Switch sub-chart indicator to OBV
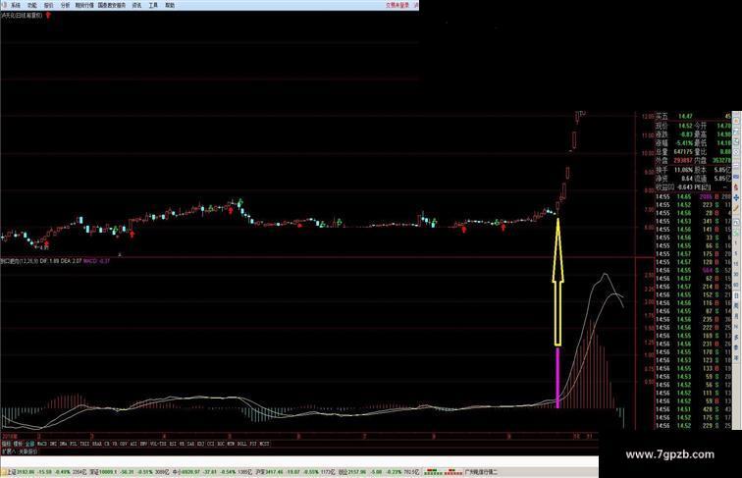The image size is (742, 478). click(123, 444)
